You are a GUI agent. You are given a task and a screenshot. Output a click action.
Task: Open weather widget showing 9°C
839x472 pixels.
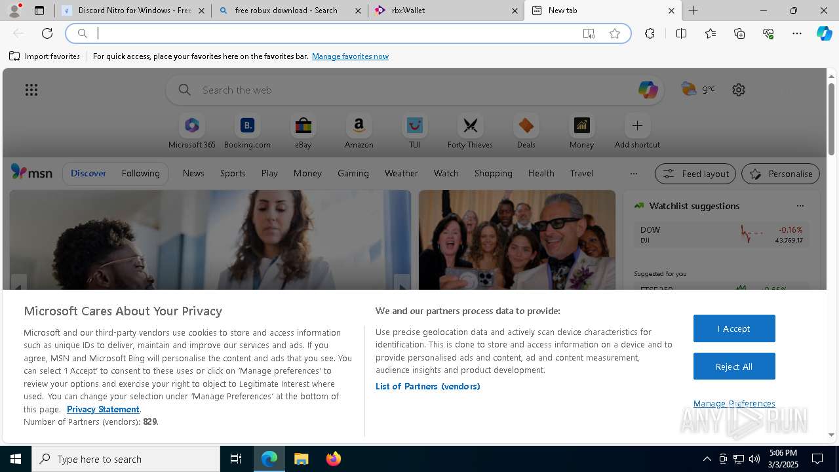698,89
